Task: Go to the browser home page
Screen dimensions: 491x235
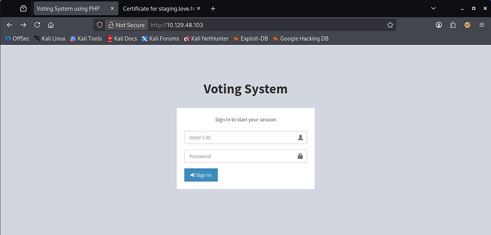Action: click(51, 25)
